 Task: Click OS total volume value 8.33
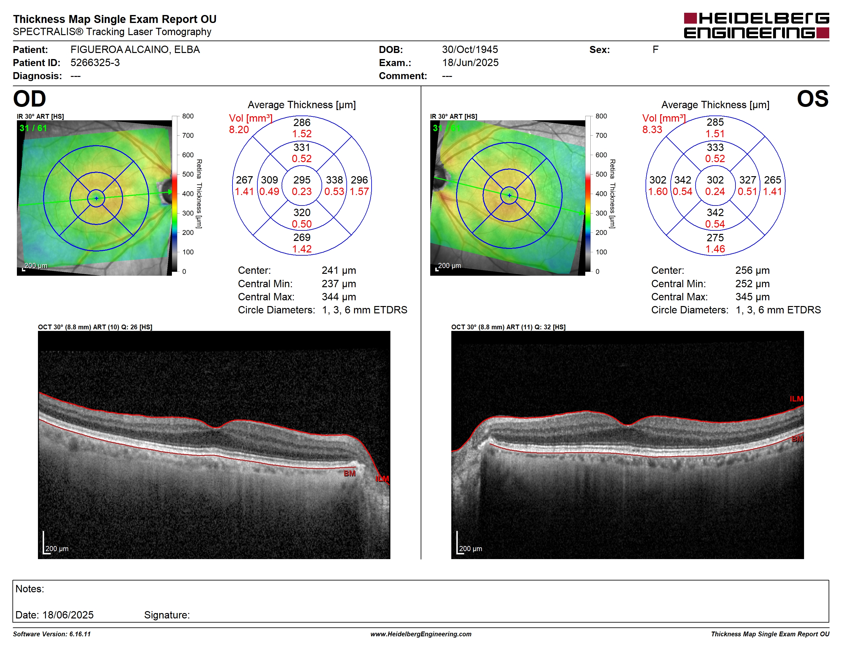[652, 130]
